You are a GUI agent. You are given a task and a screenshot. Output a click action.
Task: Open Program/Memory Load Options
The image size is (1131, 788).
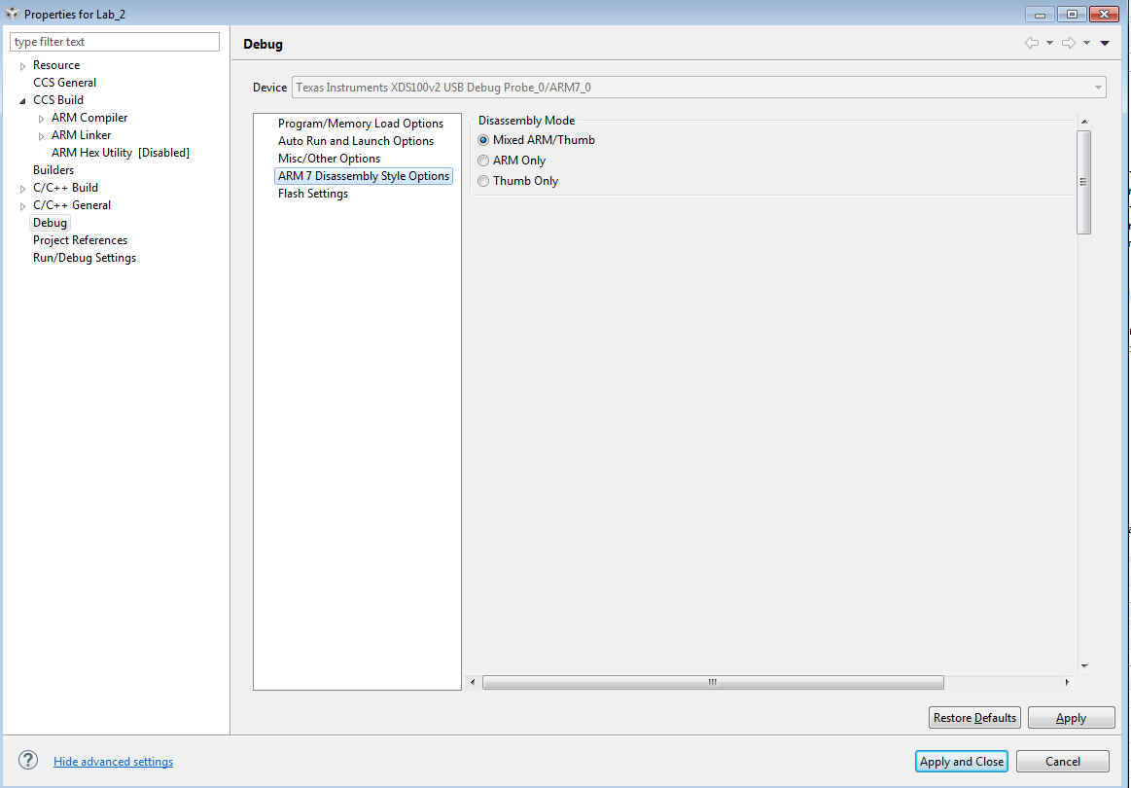(x=361, y=124)
